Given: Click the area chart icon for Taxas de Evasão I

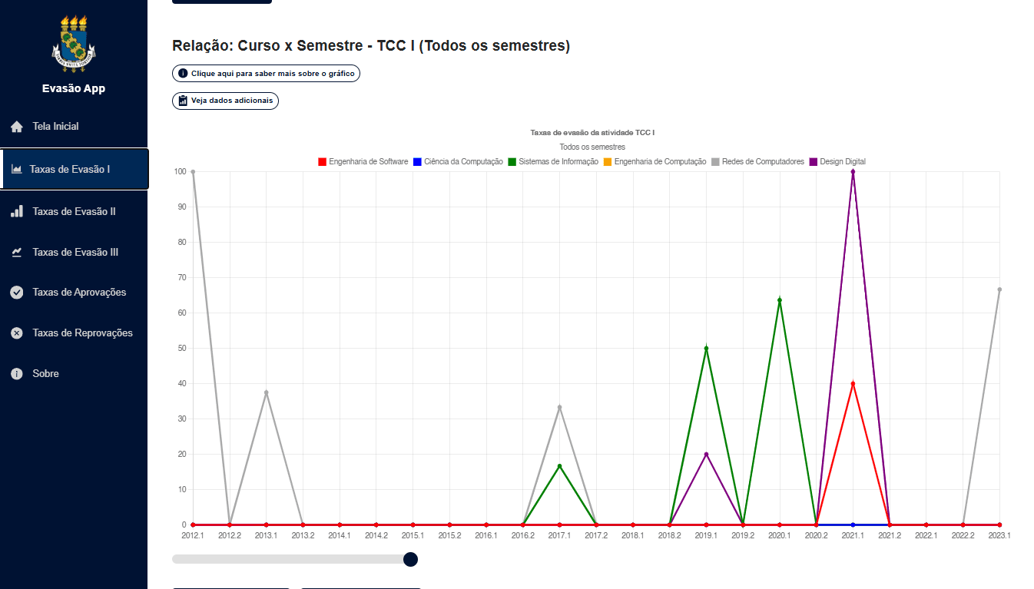Looking at the screenshot, I should pos(17,169).
